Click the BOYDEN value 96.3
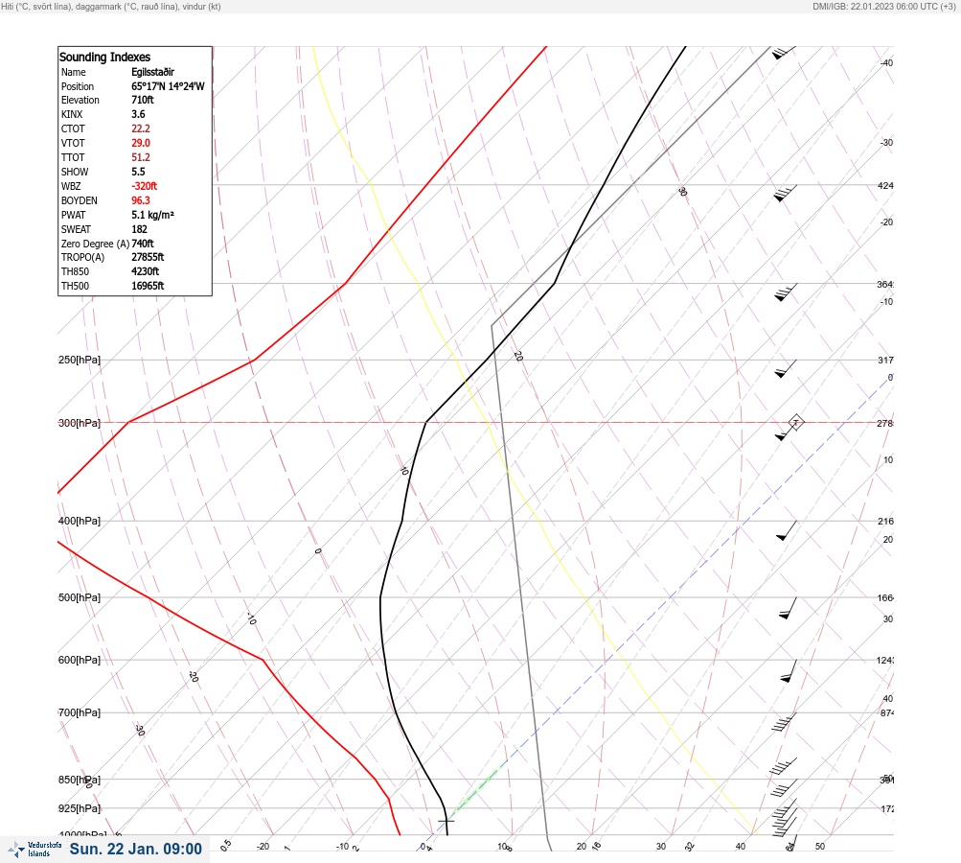The width and height of the screenshot is (961, 863). point(140,200)
